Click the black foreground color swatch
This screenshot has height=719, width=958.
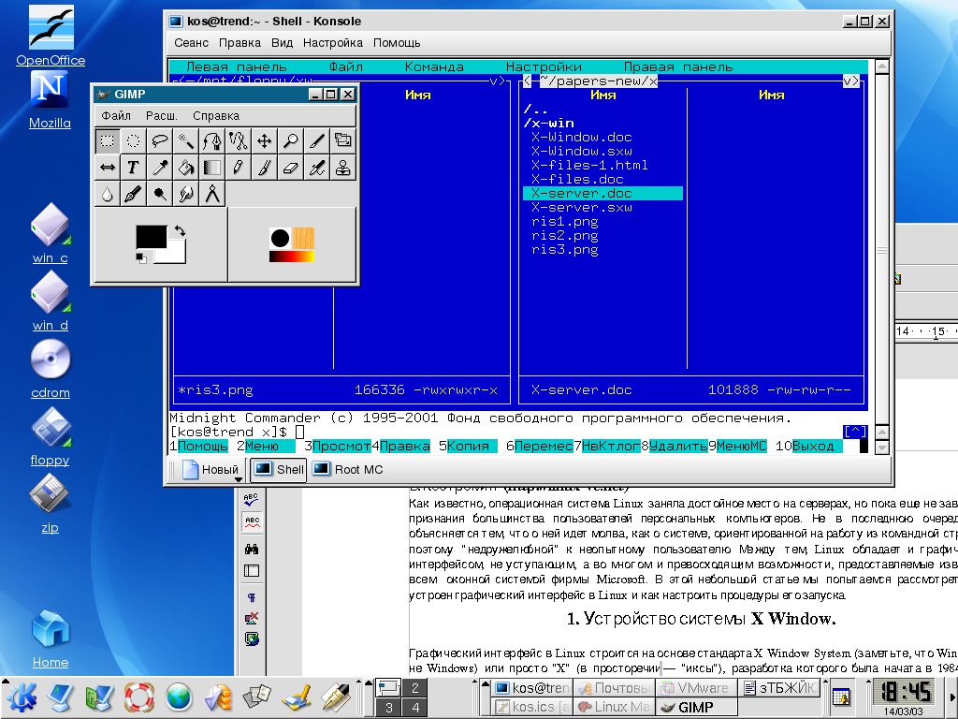150,237
